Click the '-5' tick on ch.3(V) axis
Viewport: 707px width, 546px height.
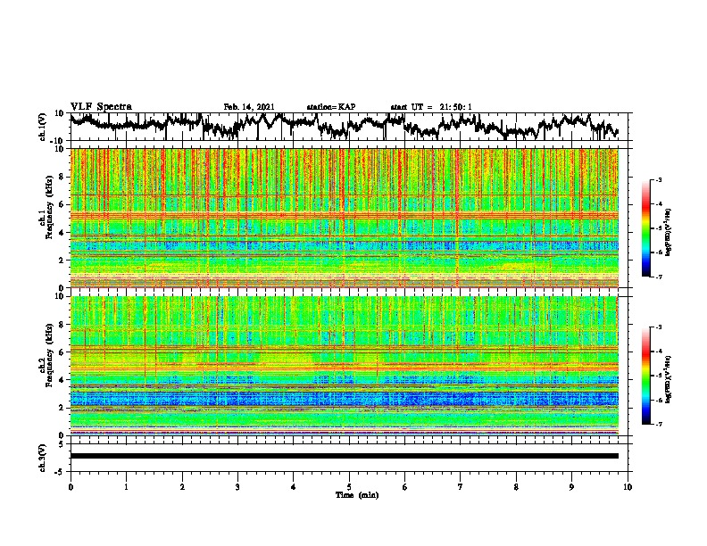click(60, 472)
